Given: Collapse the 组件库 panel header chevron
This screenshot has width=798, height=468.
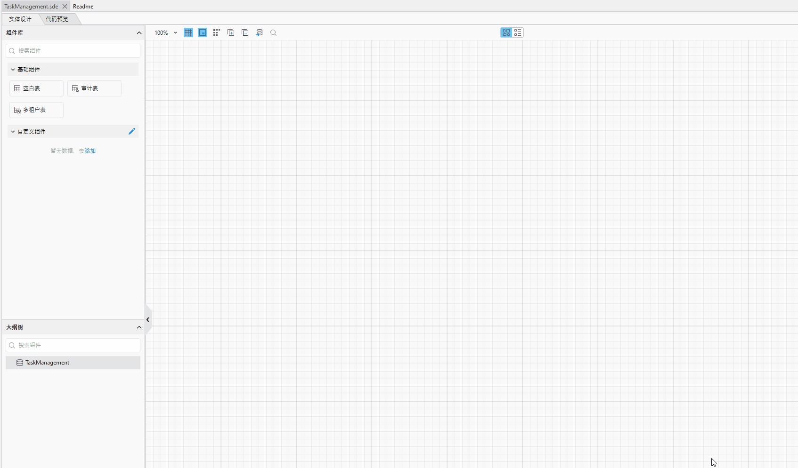Looking at the screenshot, I should point(138,32).
